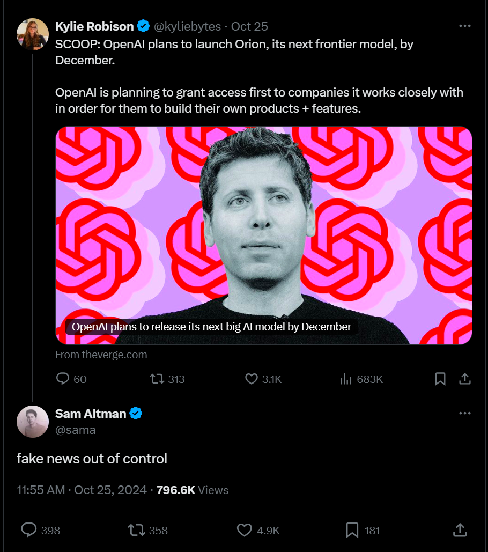The height and width of the screenshot is (552, 488).
Task: Open Kylie Robison's profile picture
Action: [x=33, y=34]
